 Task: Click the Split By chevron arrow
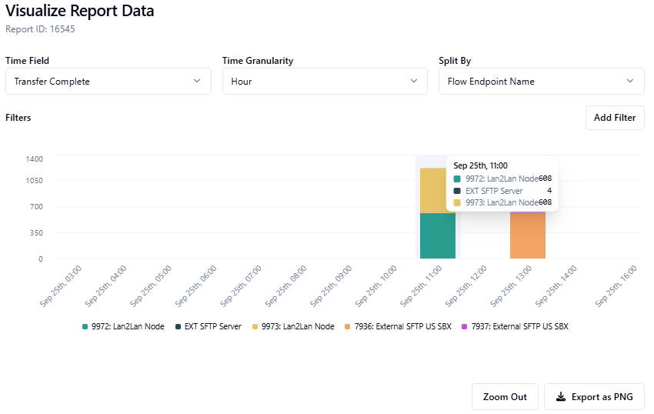point(630,81)
